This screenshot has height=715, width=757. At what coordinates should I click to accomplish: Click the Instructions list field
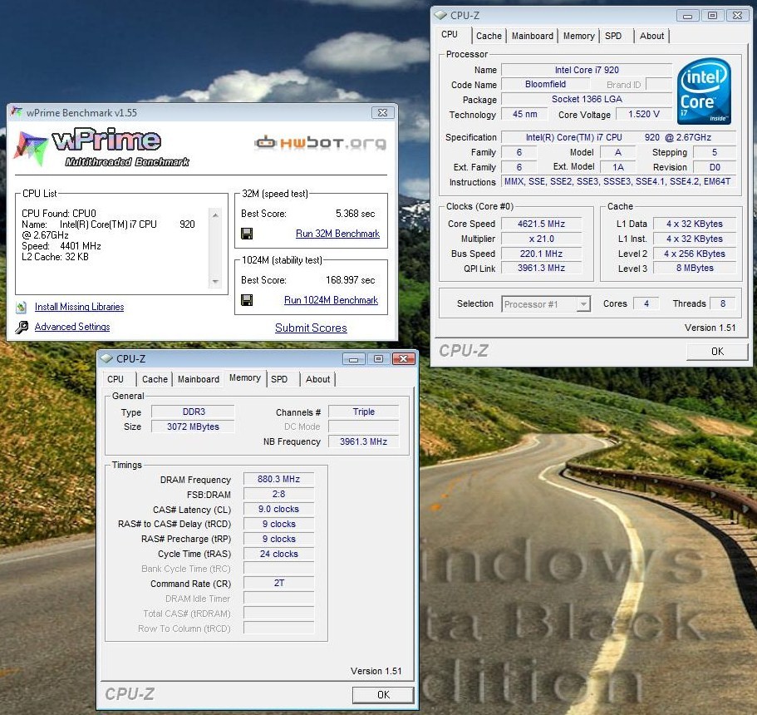coord(618,181)
